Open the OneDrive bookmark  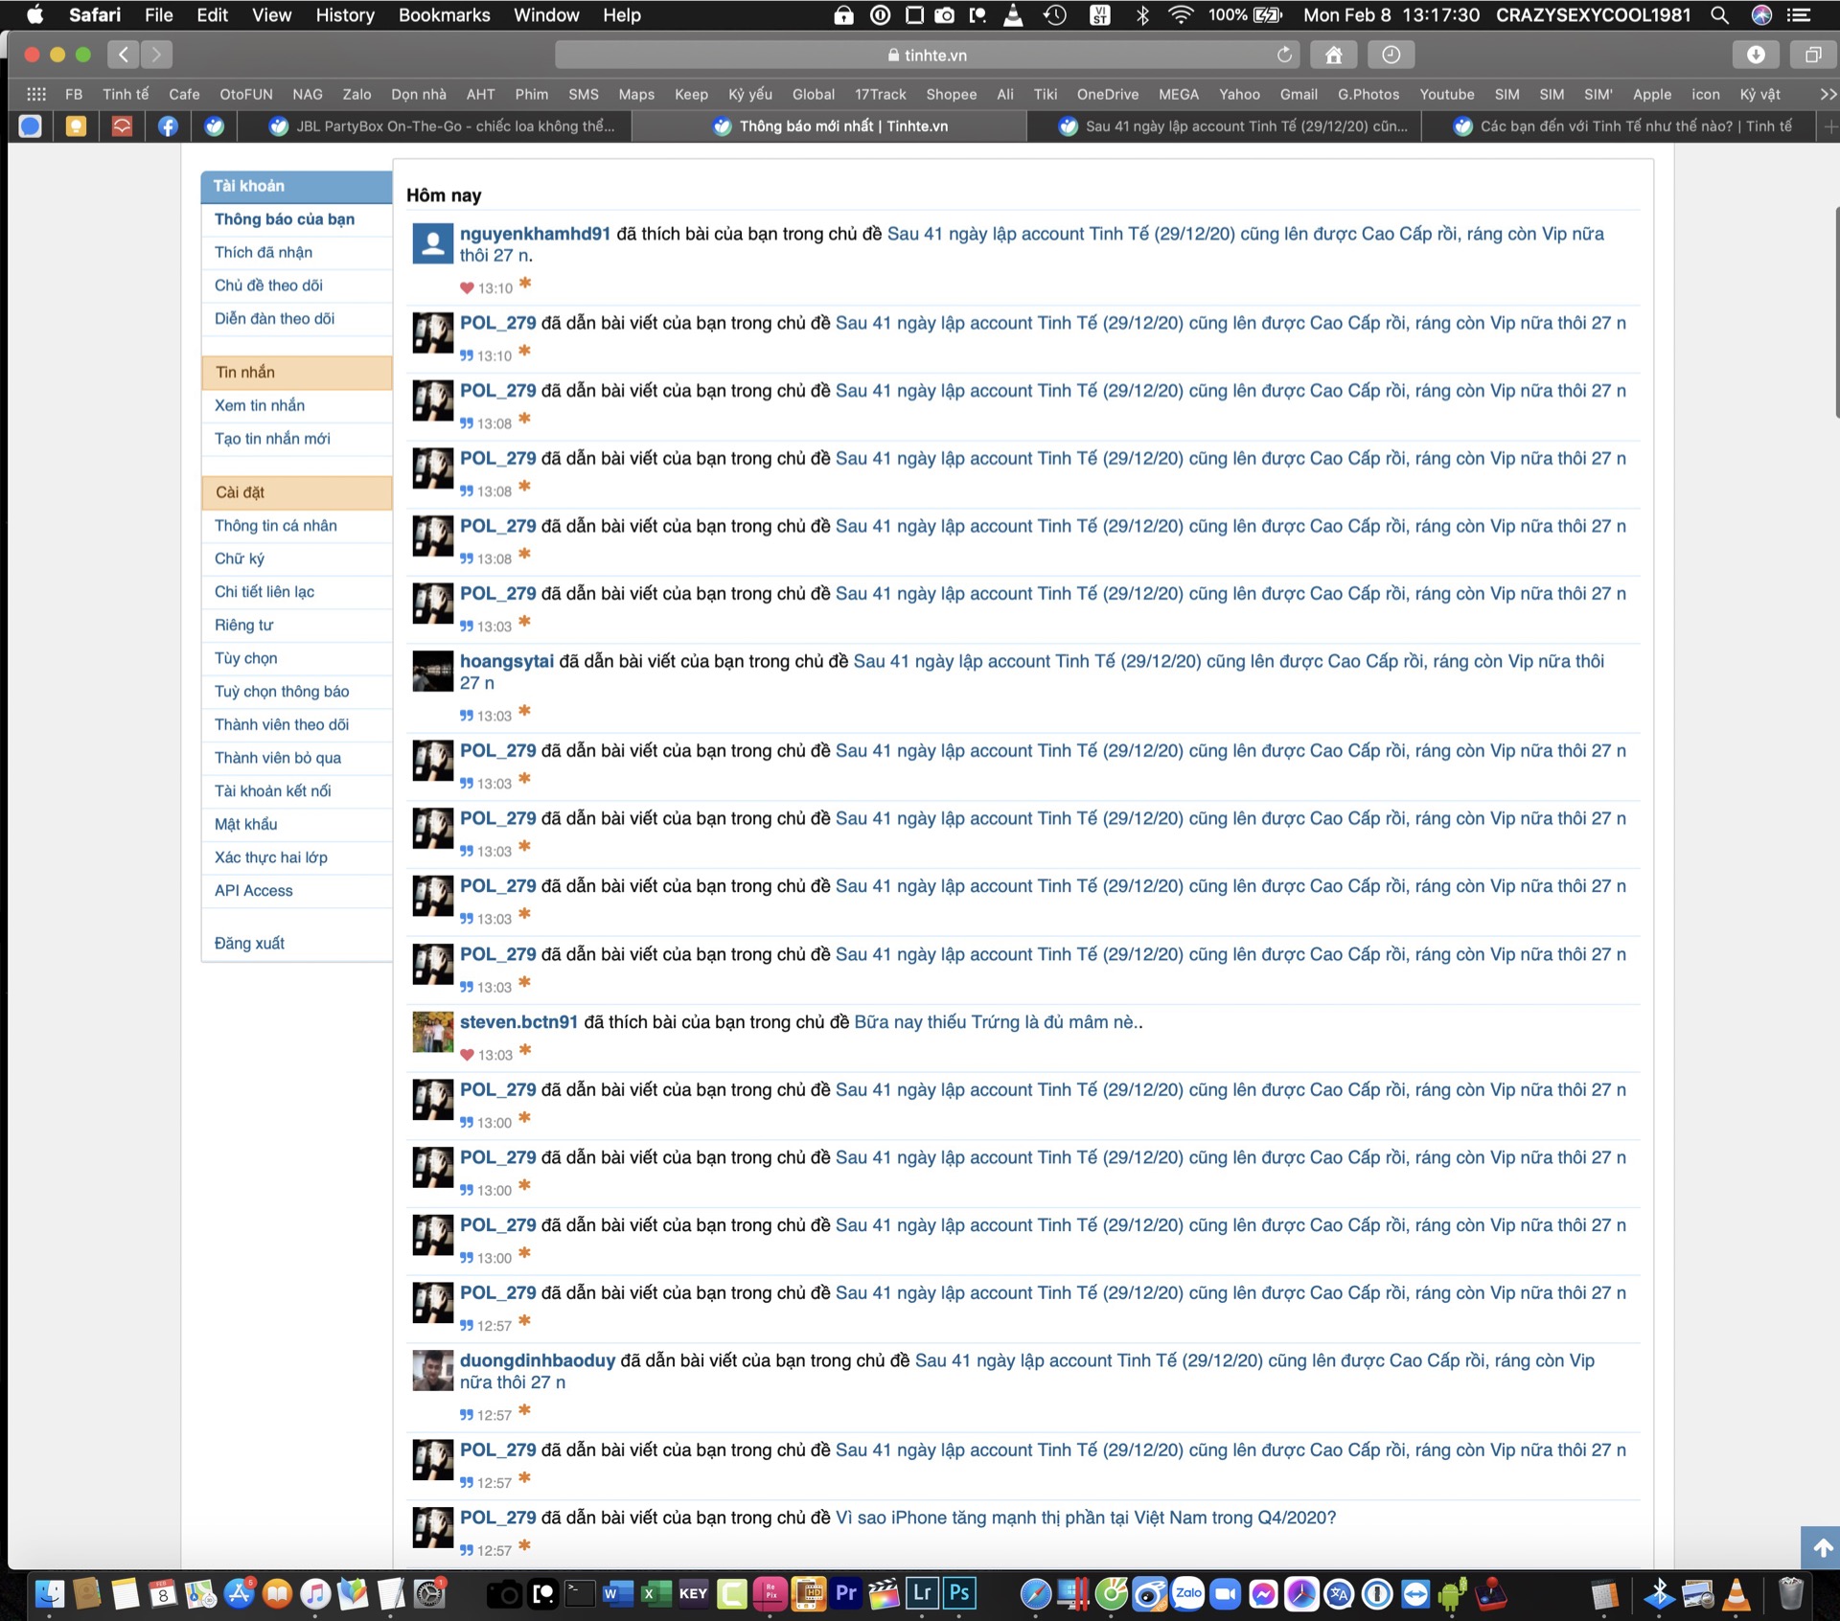[x=1107, y=94]
